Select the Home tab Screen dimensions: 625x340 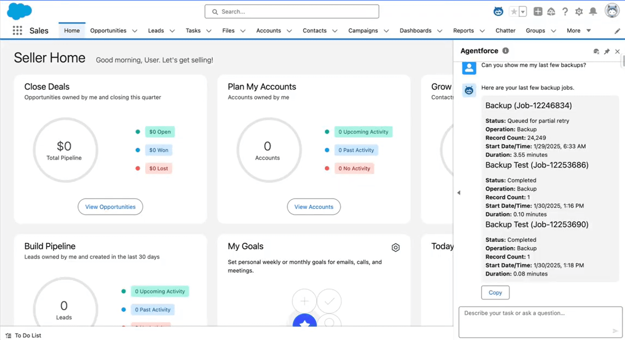point(72,31)
